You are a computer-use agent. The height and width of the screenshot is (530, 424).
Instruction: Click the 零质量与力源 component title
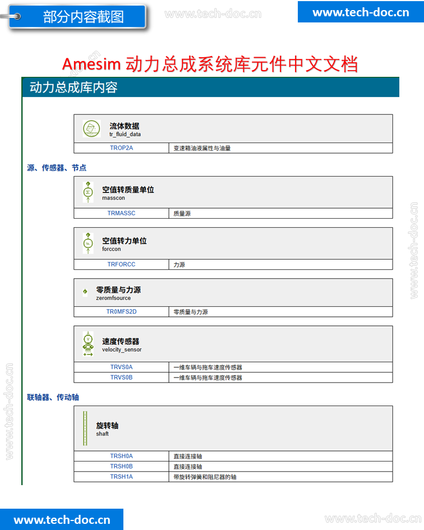[118, 289]
